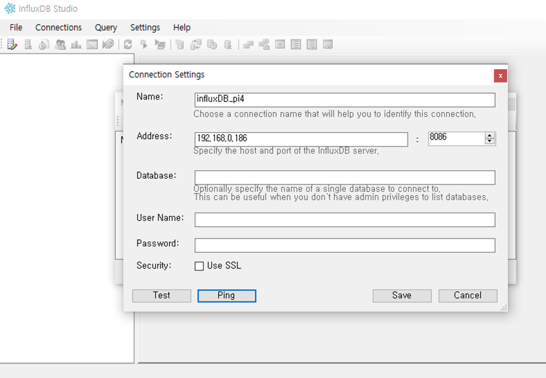This screenshot has width=546, height=378.
Task: Click the show series list icon
Action: (x=280, y=44)
